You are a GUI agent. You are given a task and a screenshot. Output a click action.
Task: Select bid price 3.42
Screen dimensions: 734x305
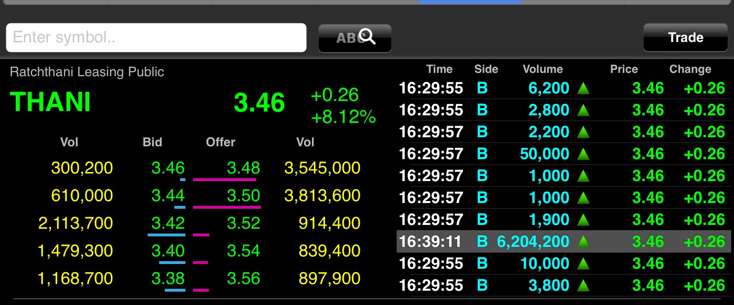click(x=168, y=223)
